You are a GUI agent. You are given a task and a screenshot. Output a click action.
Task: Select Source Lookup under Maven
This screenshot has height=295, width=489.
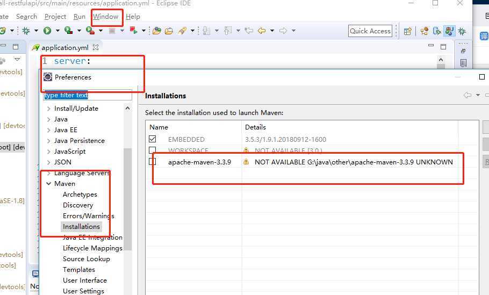(x=87, y=259)
